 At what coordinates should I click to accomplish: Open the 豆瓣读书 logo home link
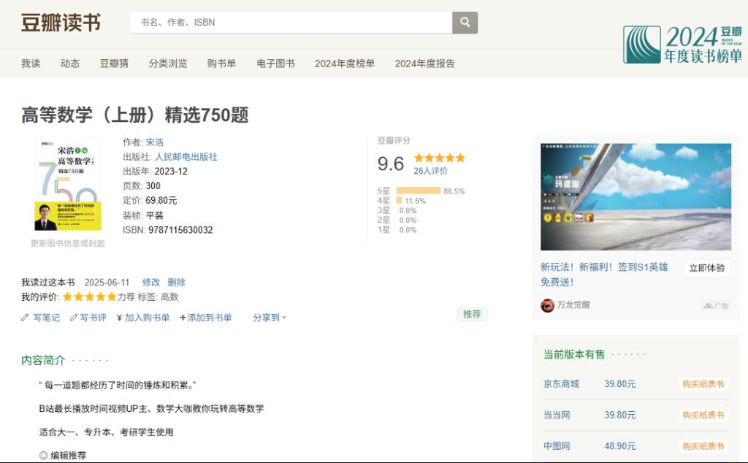tap(61, 23)
